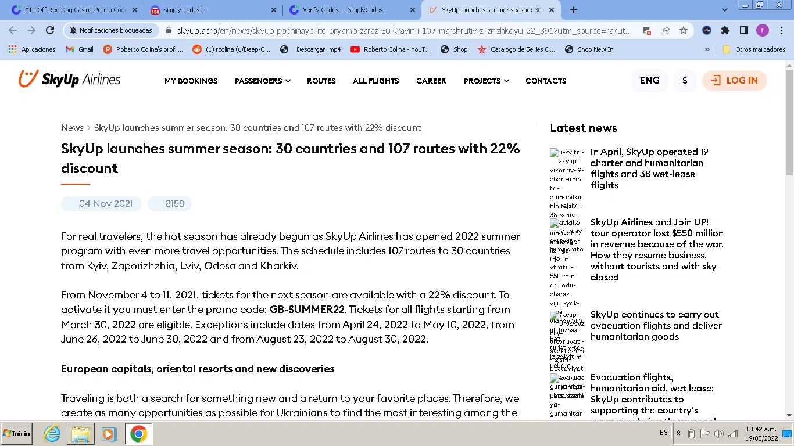Switch to Chrome on the taskbar
Viewport: 794px width, 446px height.
138,434
